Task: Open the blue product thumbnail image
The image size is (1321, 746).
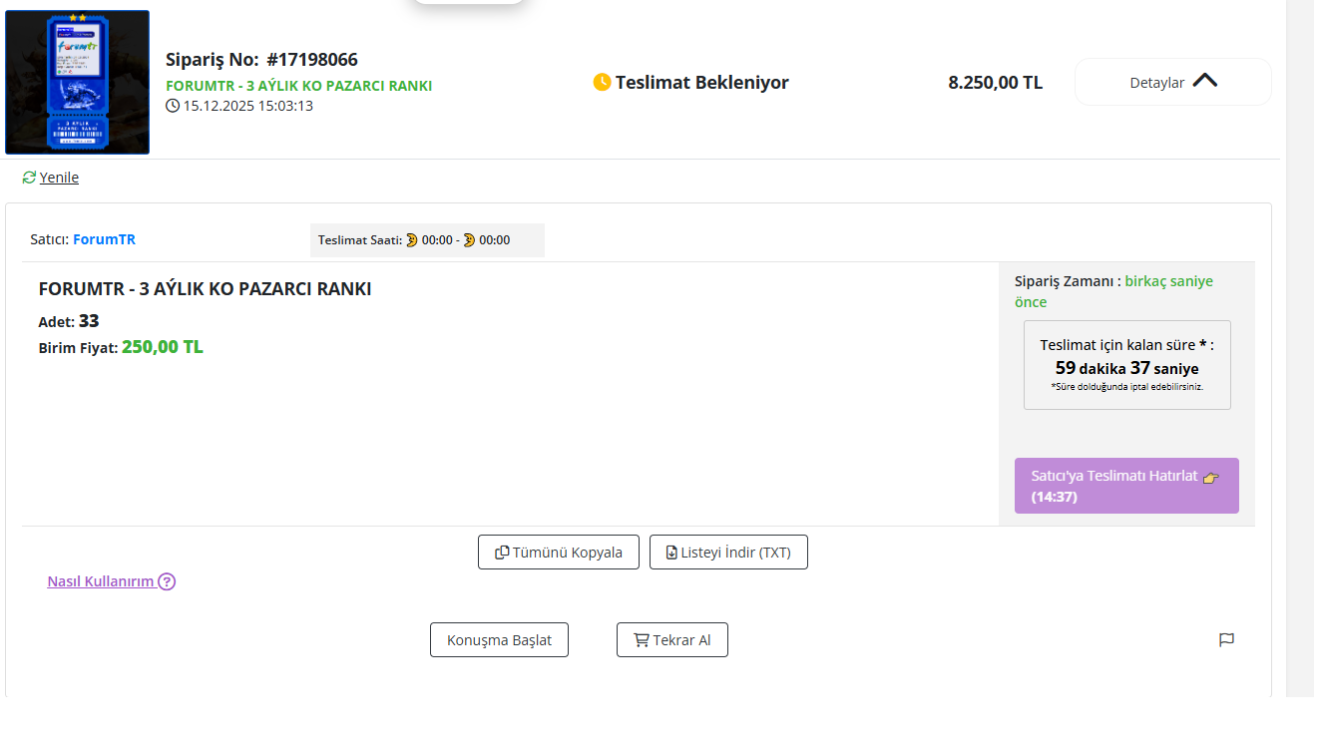Action: [x=77, y=82]
